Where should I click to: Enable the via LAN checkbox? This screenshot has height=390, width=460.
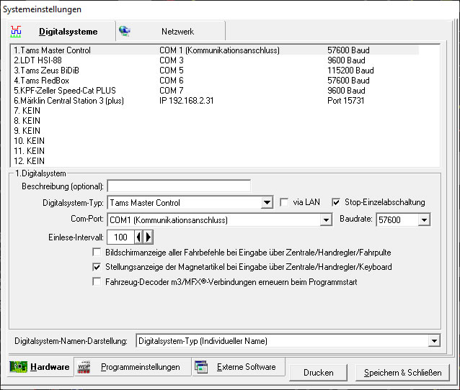[284, 202]
